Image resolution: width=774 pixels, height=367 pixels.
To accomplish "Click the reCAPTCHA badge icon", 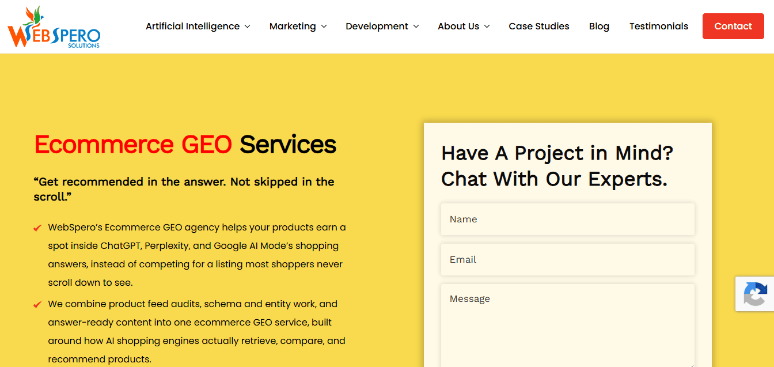I will (x=756, y=294).
